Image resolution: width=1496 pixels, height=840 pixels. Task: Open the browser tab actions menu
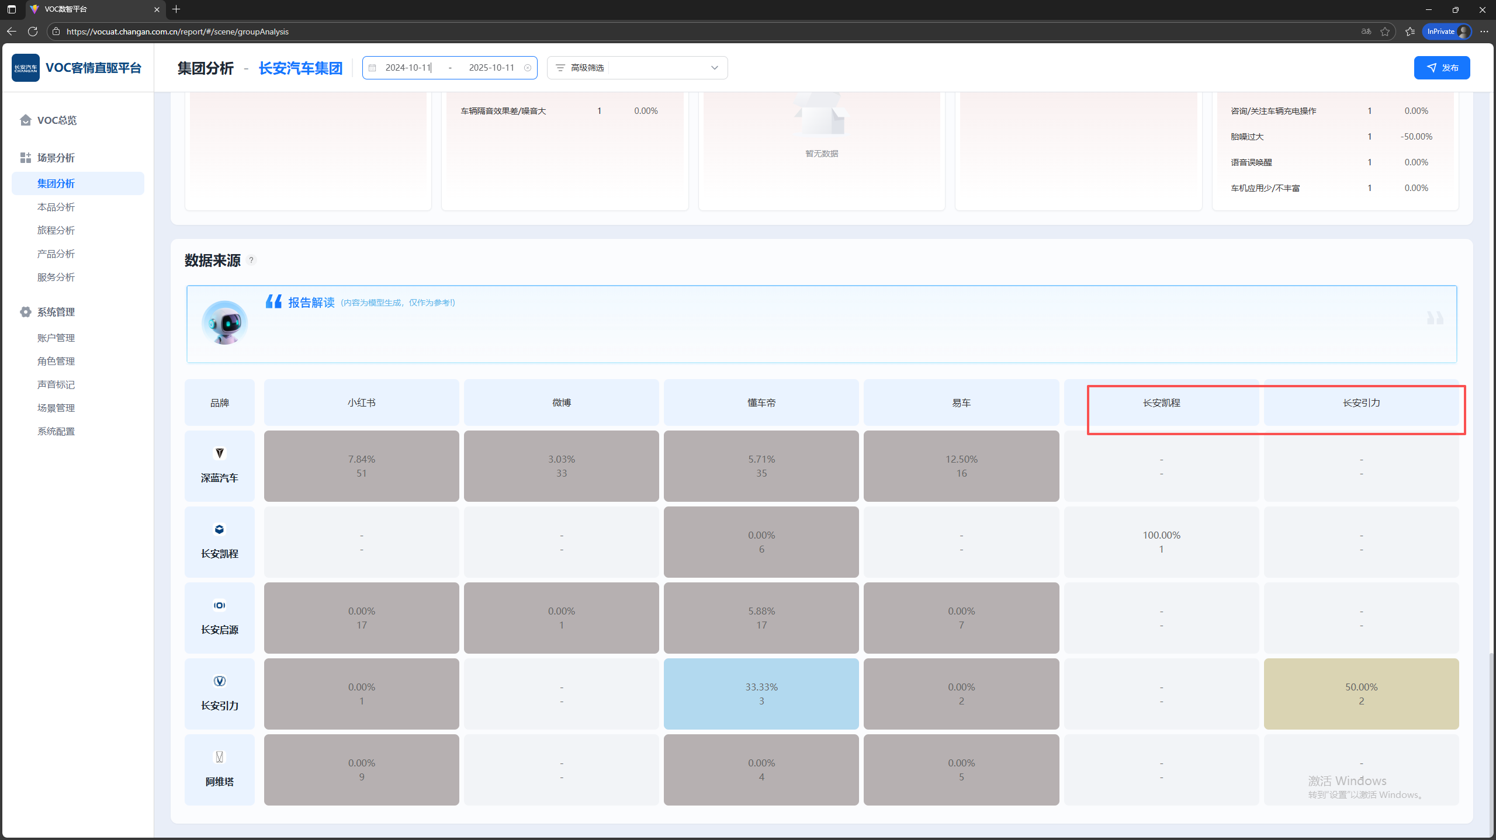[x=12, y=9]
